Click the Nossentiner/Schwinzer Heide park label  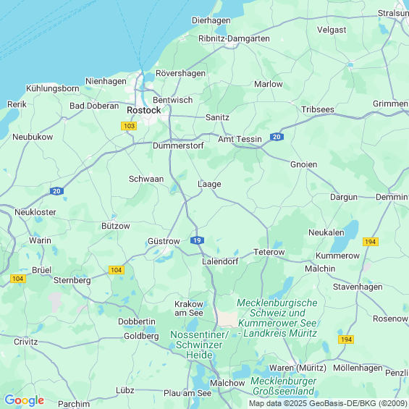199,345
